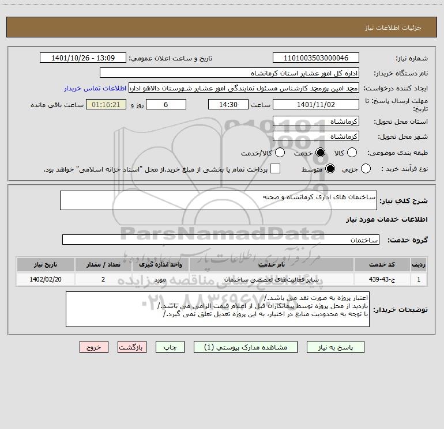Click the جزئیات اطلاعات نیاز header title
Viewport: 444px width, 429px height.
coord(393,28)
